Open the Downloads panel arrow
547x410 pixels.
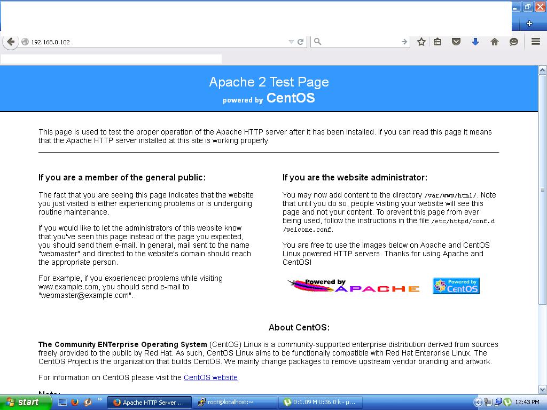(x=475, y=42)
